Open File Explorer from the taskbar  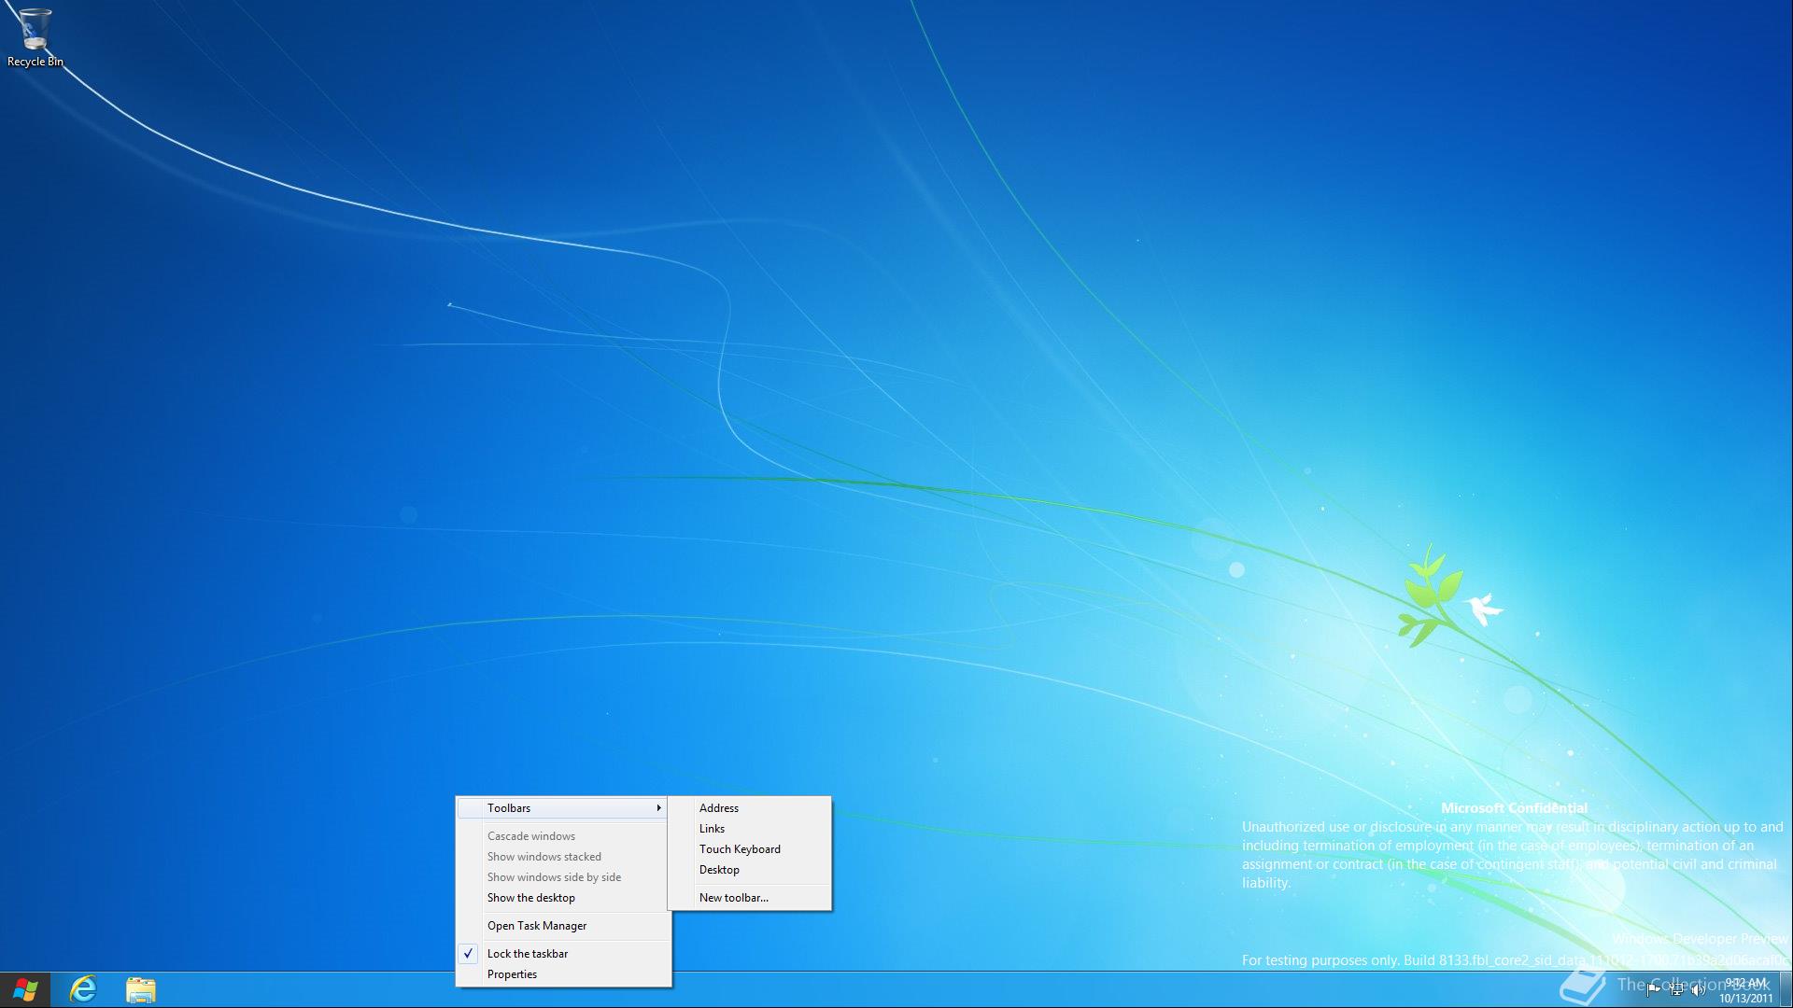point(141,989)
